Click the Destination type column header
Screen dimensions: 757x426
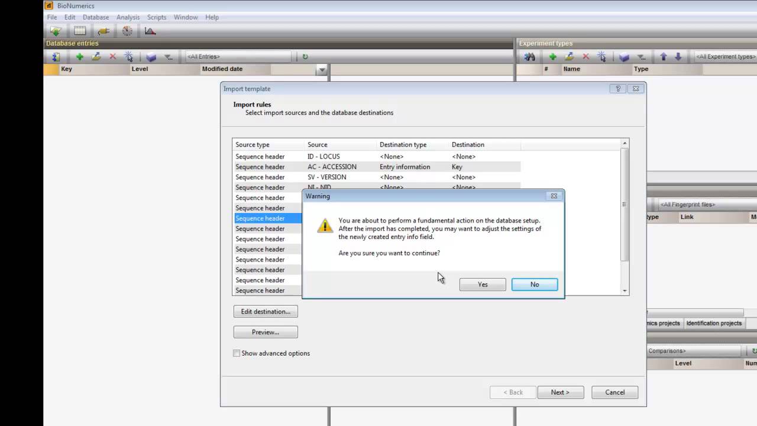pyautogui.click(x=413, y=144)
